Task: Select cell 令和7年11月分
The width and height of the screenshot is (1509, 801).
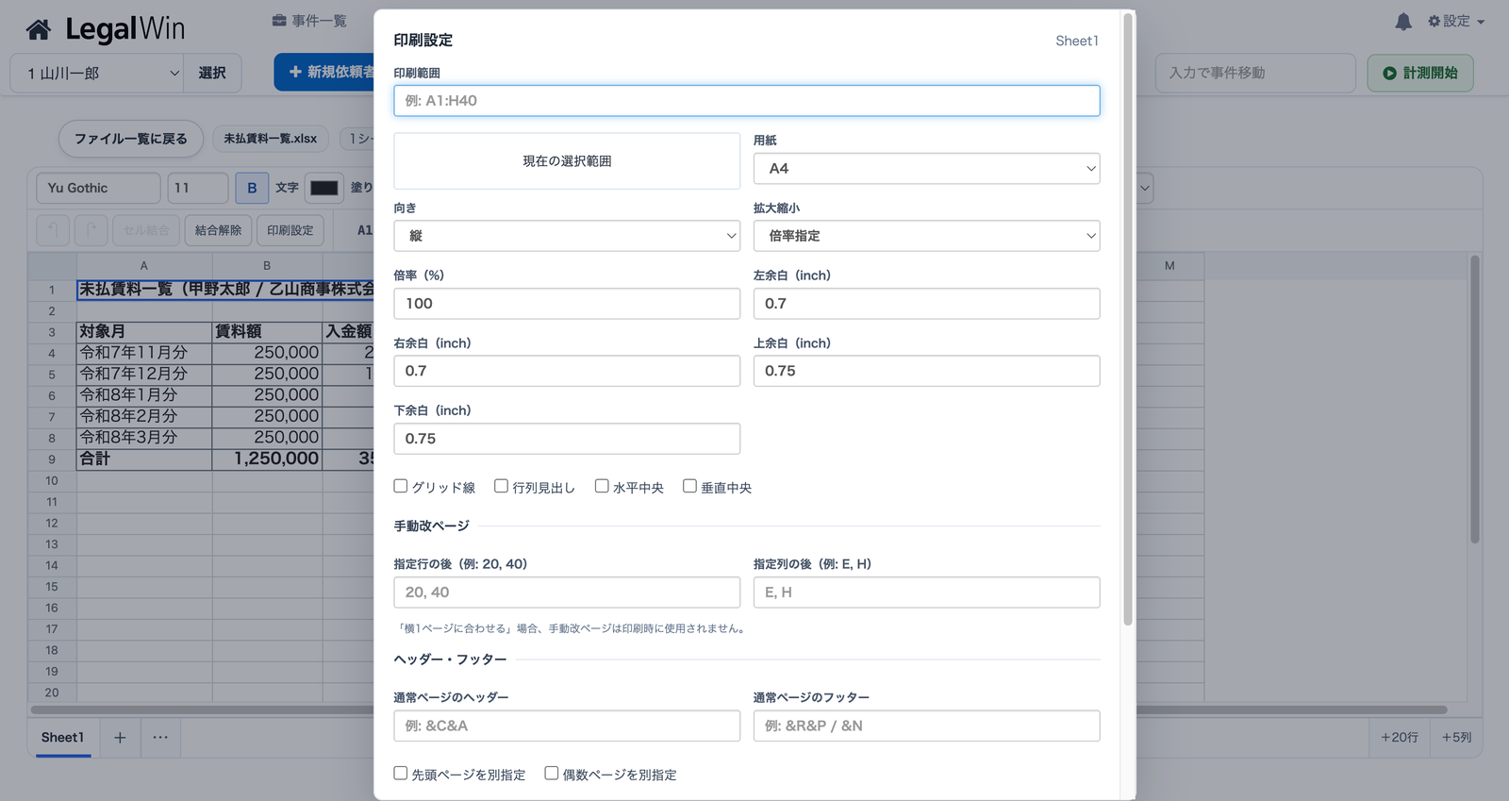Action: (x=144, y=353)
